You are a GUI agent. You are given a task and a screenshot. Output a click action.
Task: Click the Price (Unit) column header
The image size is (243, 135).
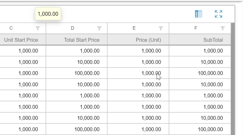[x=148, y=40]
